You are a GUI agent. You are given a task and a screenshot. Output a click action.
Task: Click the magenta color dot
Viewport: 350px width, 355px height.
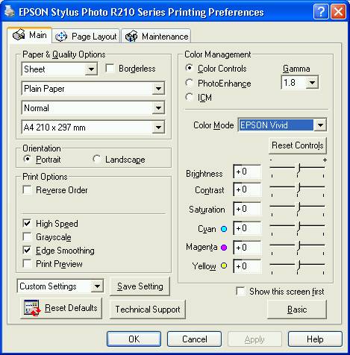(224, 248)
